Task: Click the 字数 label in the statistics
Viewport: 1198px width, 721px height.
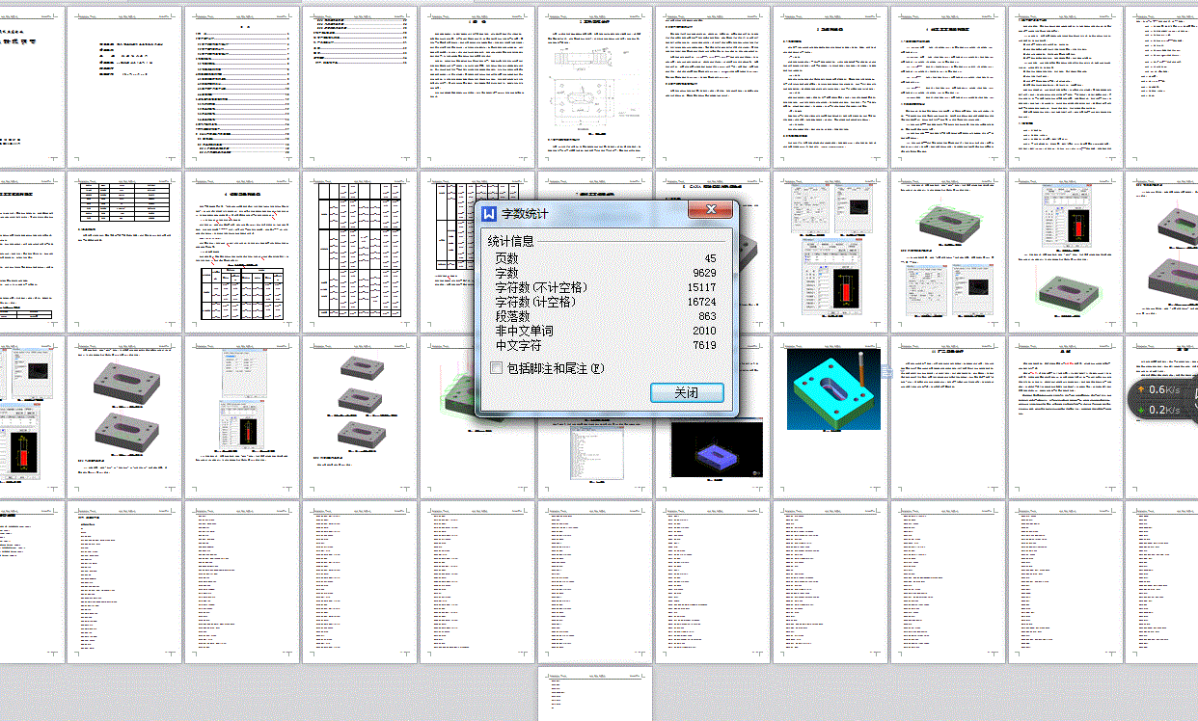Action: 506,274
